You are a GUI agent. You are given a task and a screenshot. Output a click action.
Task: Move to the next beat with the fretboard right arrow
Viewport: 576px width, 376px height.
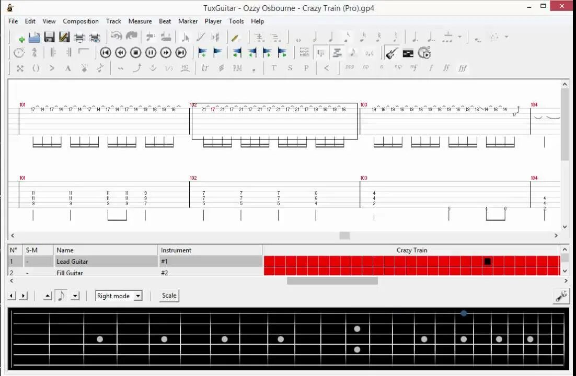[x=23, y=296]
